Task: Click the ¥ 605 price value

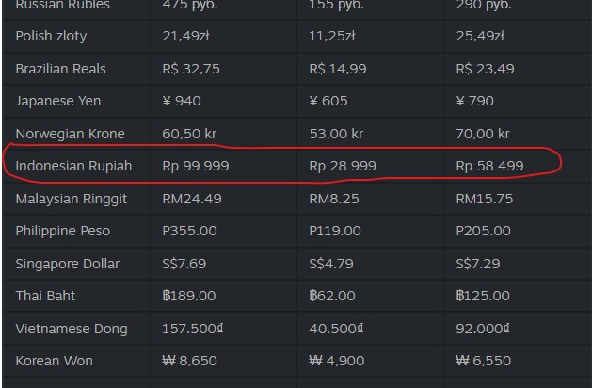Action: pyautogui.click(x=328, y=101)
